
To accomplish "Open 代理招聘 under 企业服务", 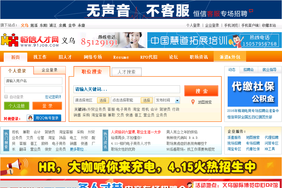I will coord(271,138).
